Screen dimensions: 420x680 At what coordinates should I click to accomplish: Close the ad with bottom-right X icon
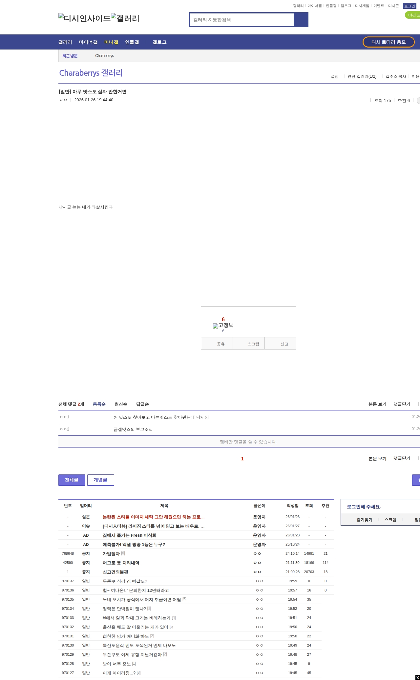(x=417, y=677)
